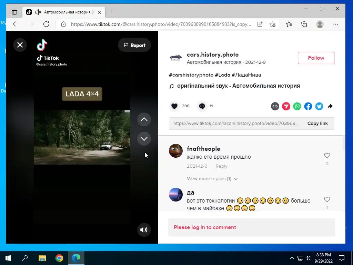353x265 pixels.
Task: Launch Google Chrome from taskbar
Action: point(59,258)
